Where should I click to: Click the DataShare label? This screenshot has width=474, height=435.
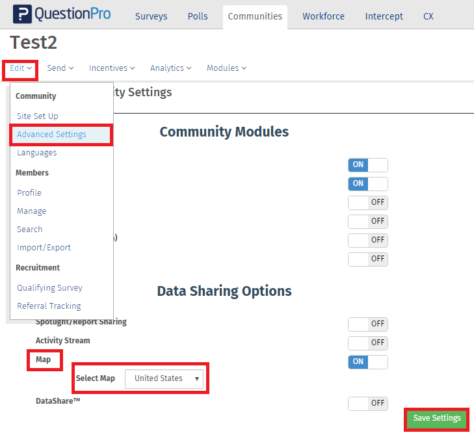[58, 401]
